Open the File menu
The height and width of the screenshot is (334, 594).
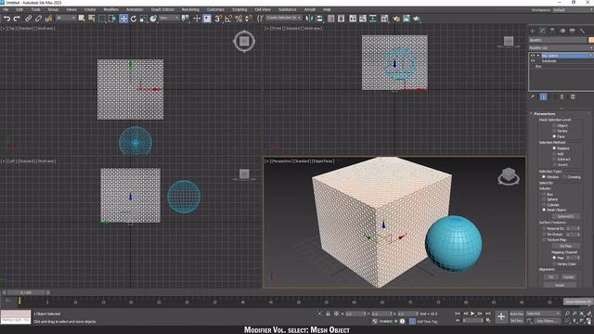click(x=6, y=9)
